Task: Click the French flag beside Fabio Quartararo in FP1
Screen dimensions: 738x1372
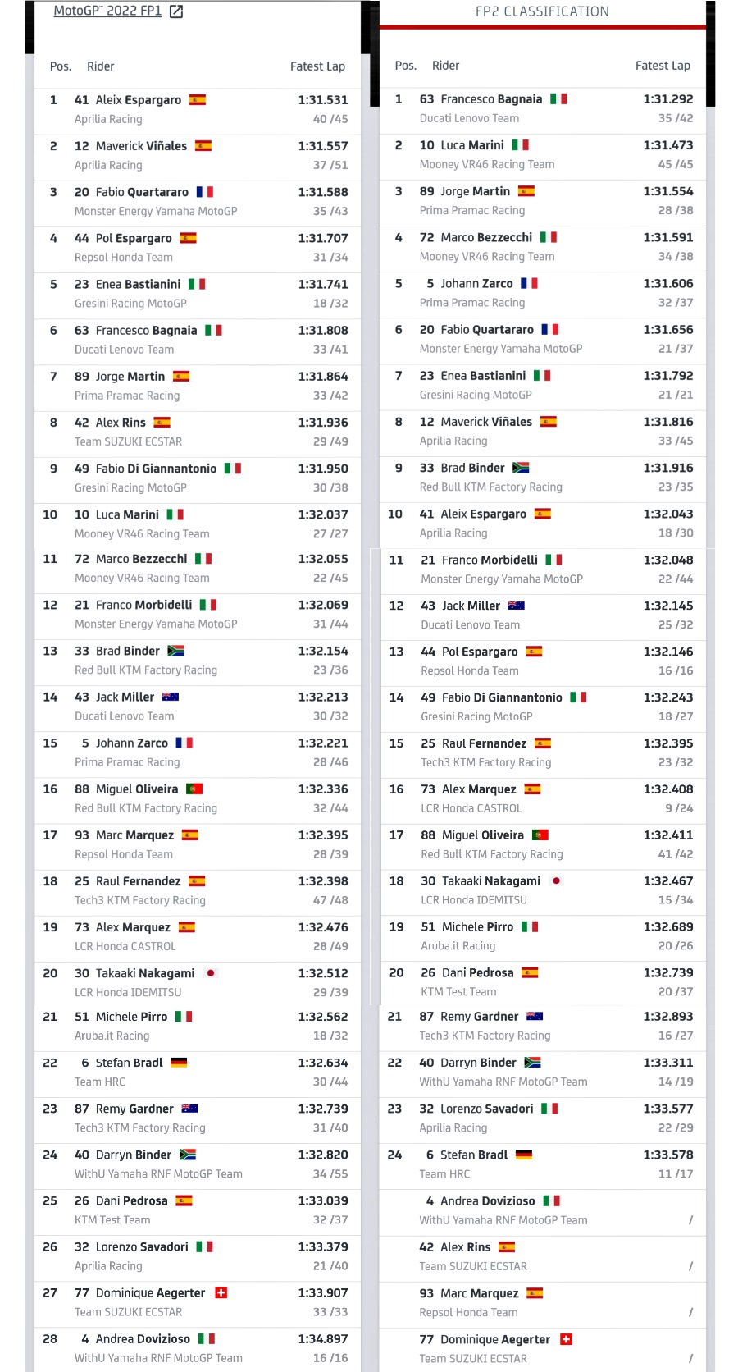Action: click(205, 192)
